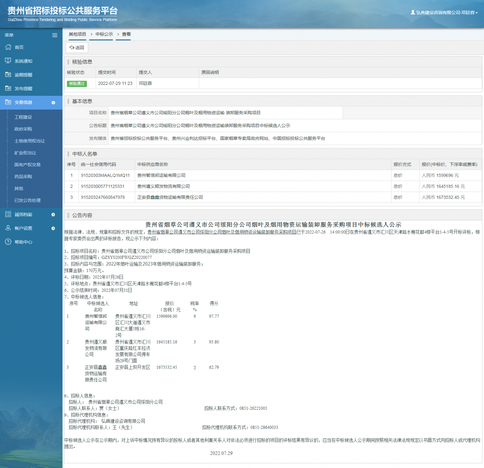Click the icon beside 交易信息
The image size is (484, 468).
pos(8,102)
